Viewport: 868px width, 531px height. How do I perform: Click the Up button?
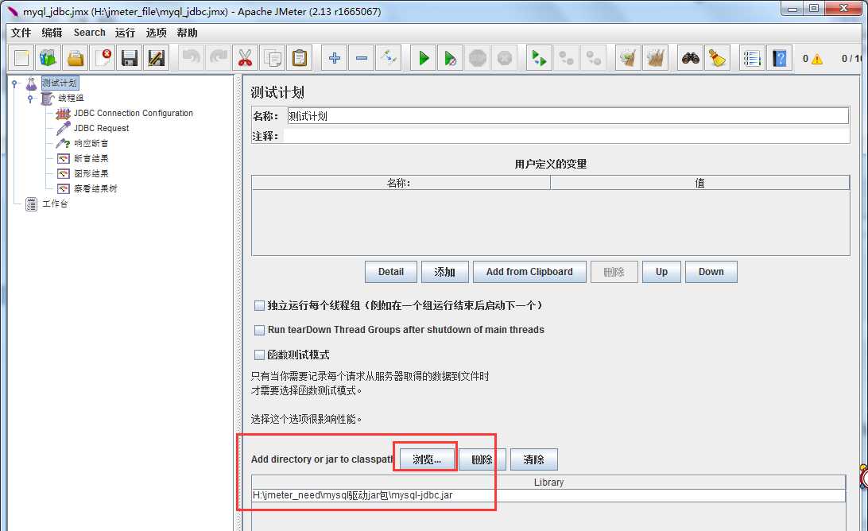pos(661,272)
